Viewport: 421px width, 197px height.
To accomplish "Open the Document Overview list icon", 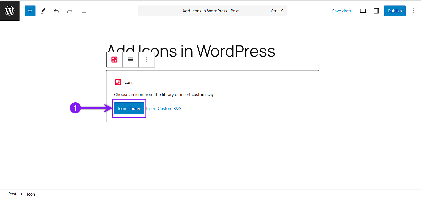I will coord(82,10).
